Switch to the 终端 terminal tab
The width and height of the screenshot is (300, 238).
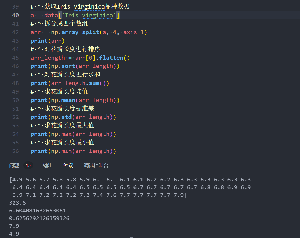pos(68,165)
